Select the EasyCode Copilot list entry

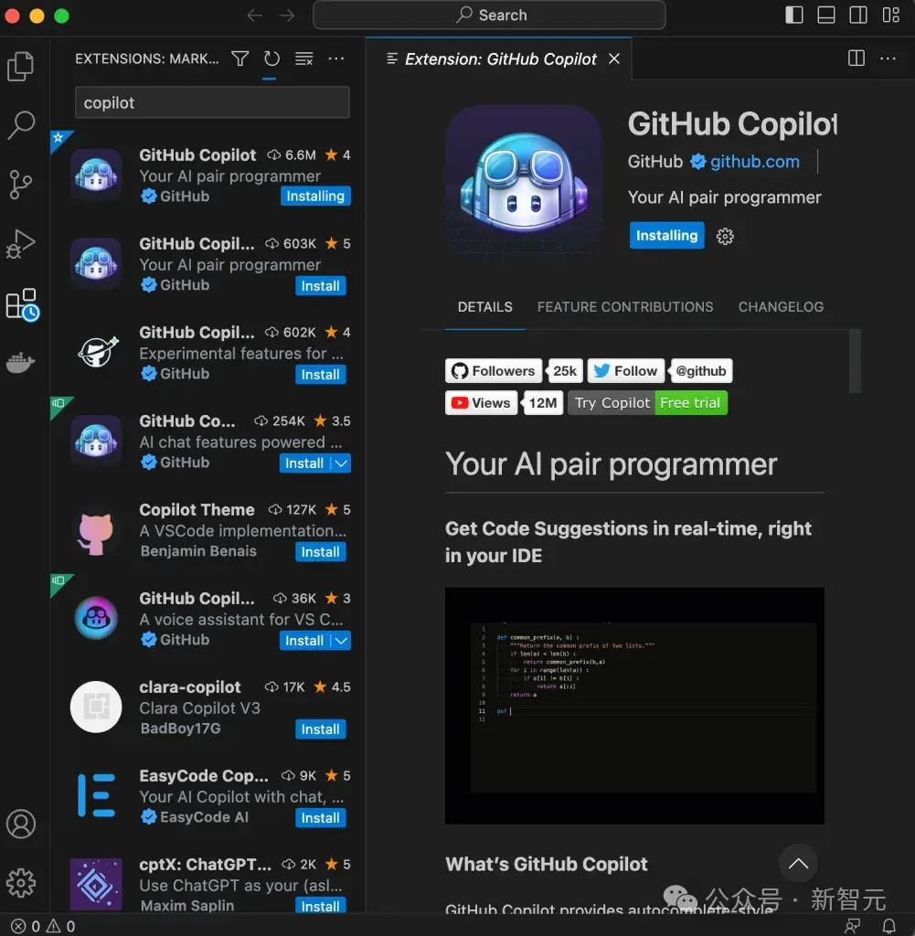click(207, 796)
